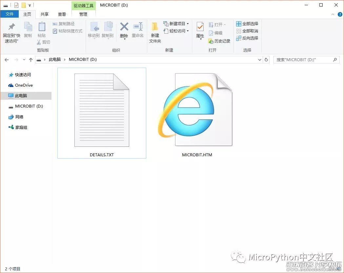Click the '2 个项目' status bar text
The width and height of the screenshot is (344, 273).
pyautogui.click(x=12, y=269)
